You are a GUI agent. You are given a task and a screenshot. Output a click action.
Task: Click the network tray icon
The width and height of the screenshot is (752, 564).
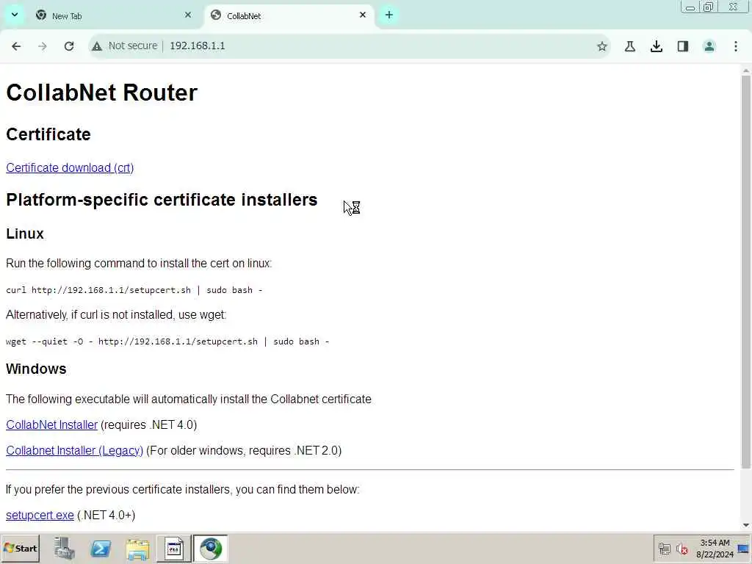click(x=664, y=549)
